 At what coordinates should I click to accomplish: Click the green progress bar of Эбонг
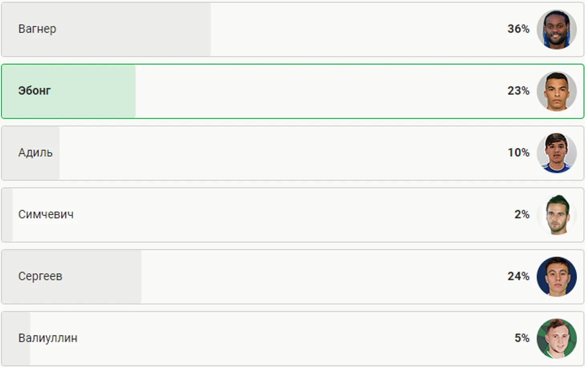click(69, 91)
